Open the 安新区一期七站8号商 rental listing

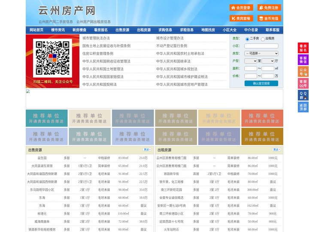[171, 205]
